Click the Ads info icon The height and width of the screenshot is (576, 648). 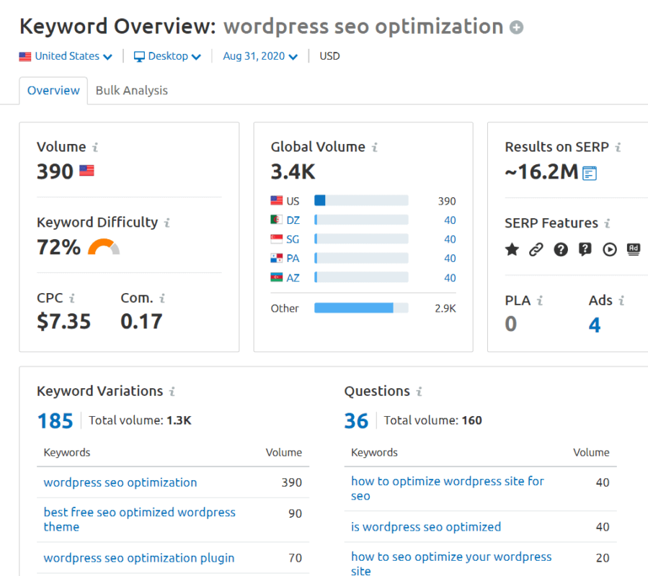pyautogui.click(x=621, y=300)
